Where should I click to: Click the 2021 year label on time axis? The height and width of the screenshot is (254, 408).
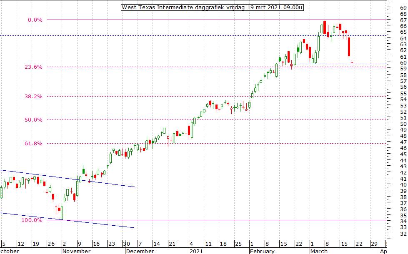(x=196, y=251)
